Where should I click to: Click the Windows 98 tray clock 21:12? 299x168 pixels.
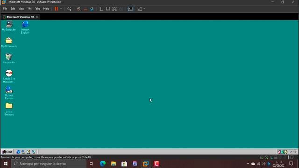pos(293,152)
